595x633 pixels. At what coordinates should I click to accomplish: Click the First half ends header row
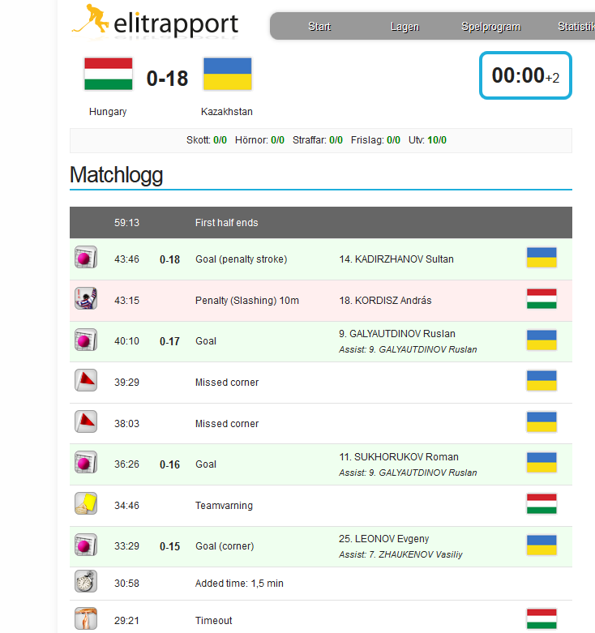click(321, 222)
